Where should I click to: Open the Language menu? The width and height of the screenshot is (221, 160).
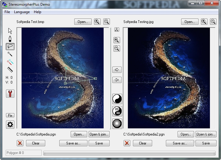[x=22, y=12]
